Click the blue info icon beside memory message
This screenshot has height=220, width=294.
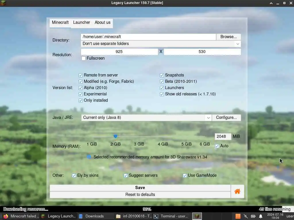pyautogui.click(x=89, y=157)
